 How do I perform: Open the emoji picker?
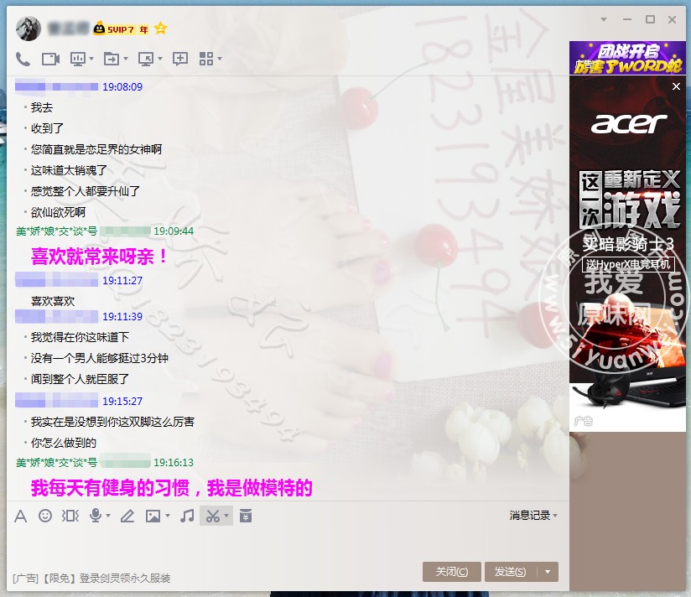(45, 516)
